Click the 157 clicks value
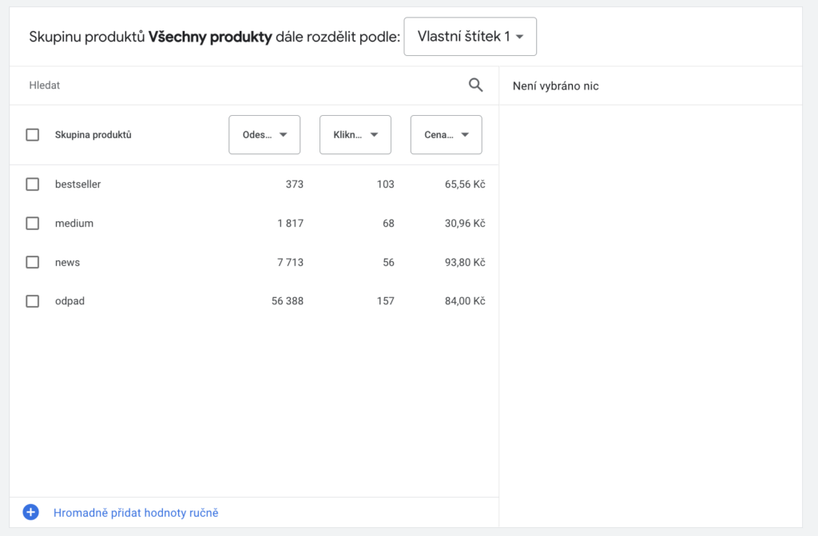 386,301
